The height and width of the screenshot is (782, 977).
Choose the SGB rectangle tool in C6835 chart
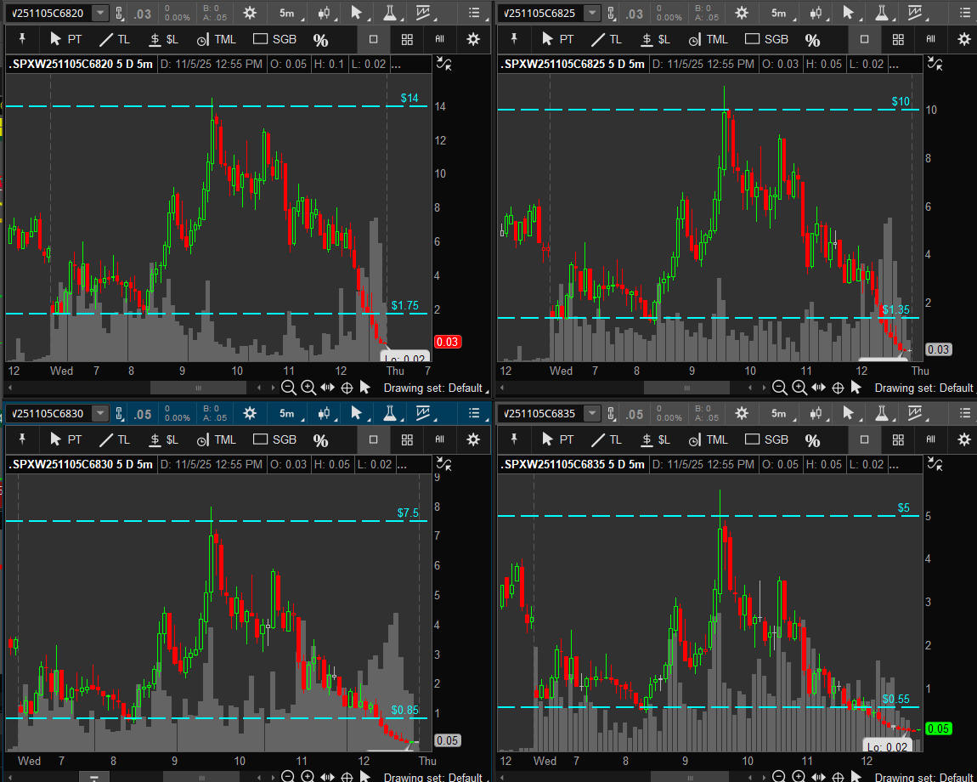[765, 439]
